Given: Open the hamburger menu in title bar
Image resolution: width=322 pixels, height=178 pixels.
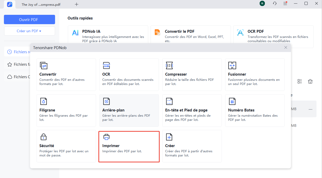Looking at the screenshot, I should click(285, 4).
